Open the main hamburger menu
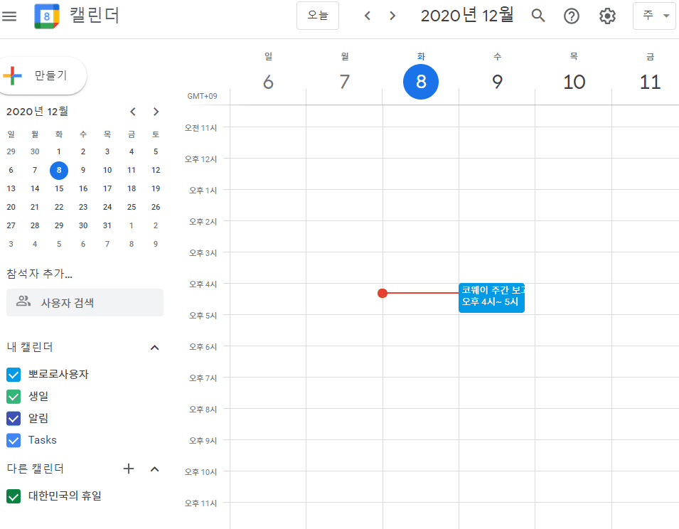This screenshot has height=529, width=679. (9, 16)
